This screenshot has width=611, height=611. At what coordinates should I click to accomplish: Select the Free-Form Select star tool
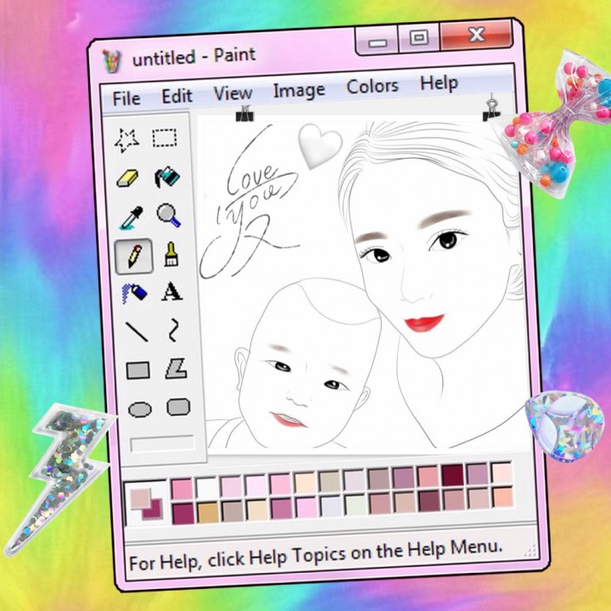[x=127, y=140]
